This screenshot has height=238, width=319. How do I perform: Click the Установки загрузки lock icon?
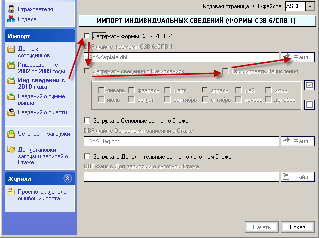(11, 134)
